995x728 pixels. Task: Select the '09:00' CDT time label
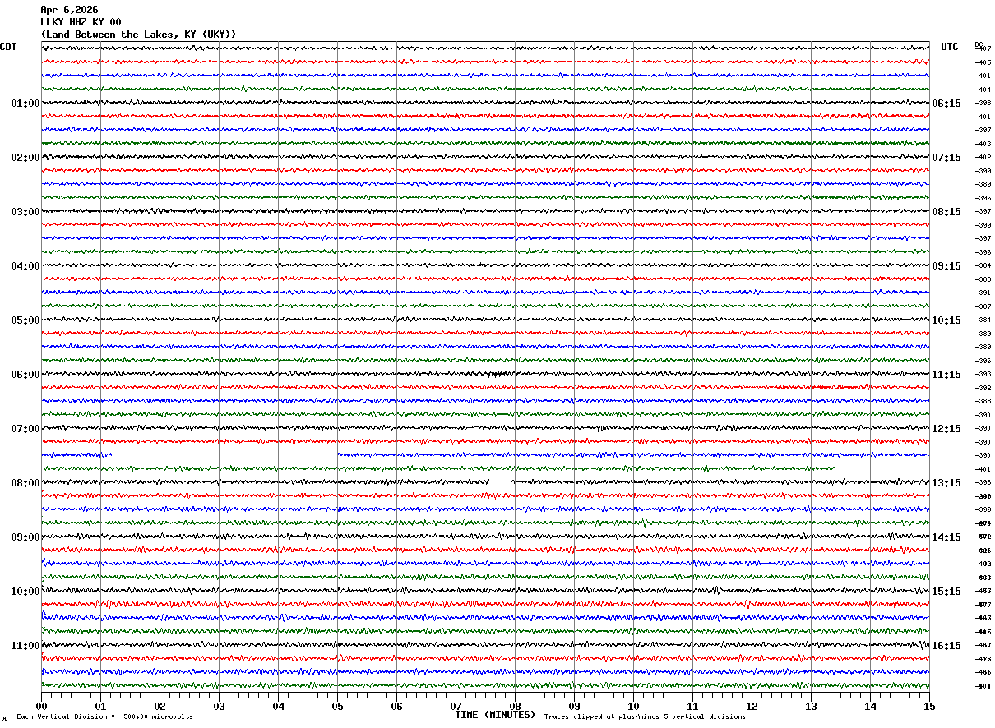pyautogui.click(x=25, y=537)
